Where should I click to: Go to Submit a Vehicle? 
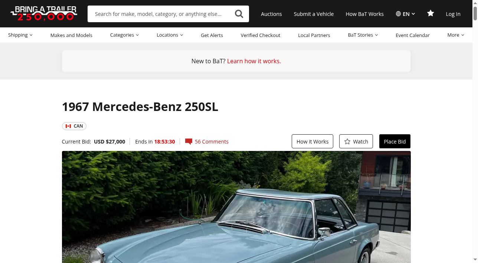click(x=314, y=14)
